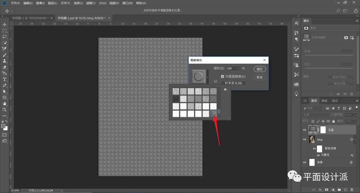Select the Lasso tool in the toolbar

click(5, 37)
